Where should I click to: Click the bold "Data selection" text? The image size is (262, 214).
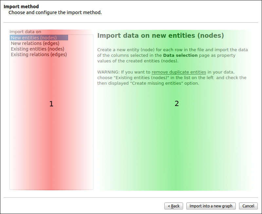[x=180, y=55]
